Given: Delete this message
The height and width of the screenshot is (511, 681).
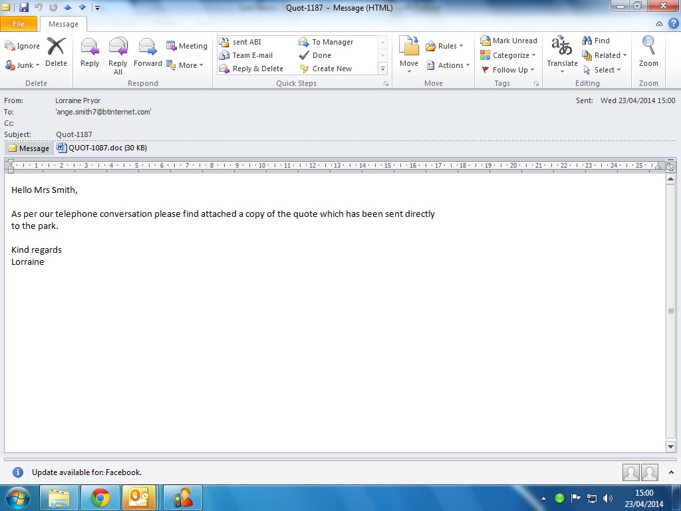Looking at the screenshot, I should [x=56, y=53].
